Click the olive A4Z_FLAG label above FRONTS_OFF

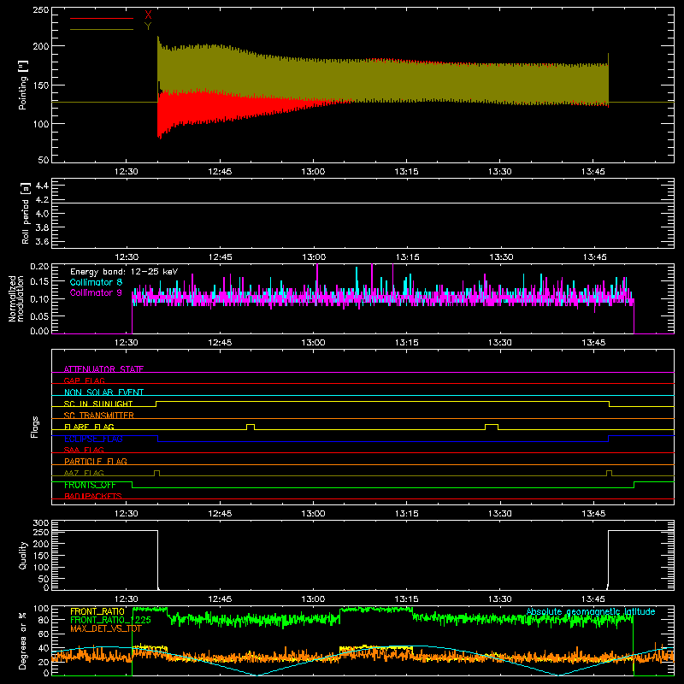coord(84,473)
